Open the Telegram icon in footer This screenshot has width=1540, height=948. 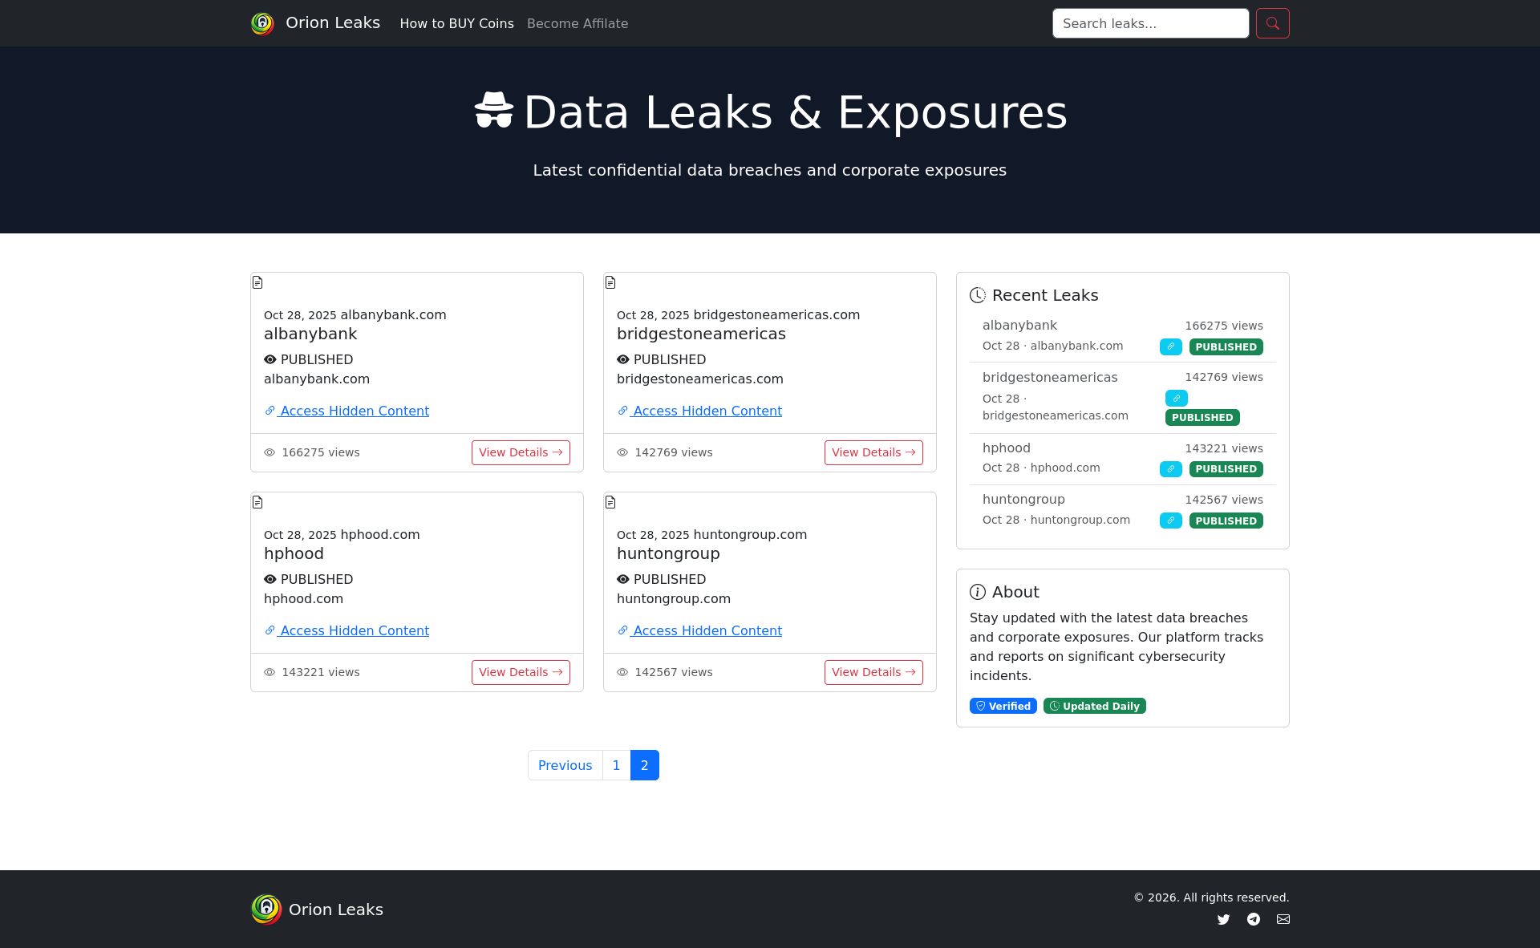point(1254,919)
